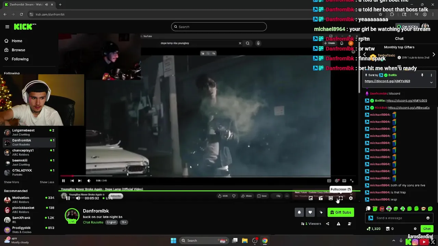
Task: Toggle notification bell for Danfromlbk
Action: tap(299, 212)
